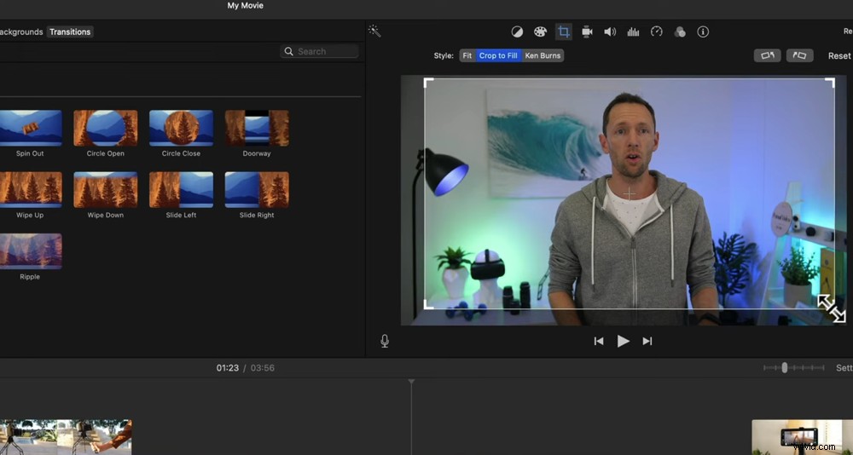Open the stabilization camera icon
Image resolution: width=853 pixels, height=455 pixels.
pos(587,32)
